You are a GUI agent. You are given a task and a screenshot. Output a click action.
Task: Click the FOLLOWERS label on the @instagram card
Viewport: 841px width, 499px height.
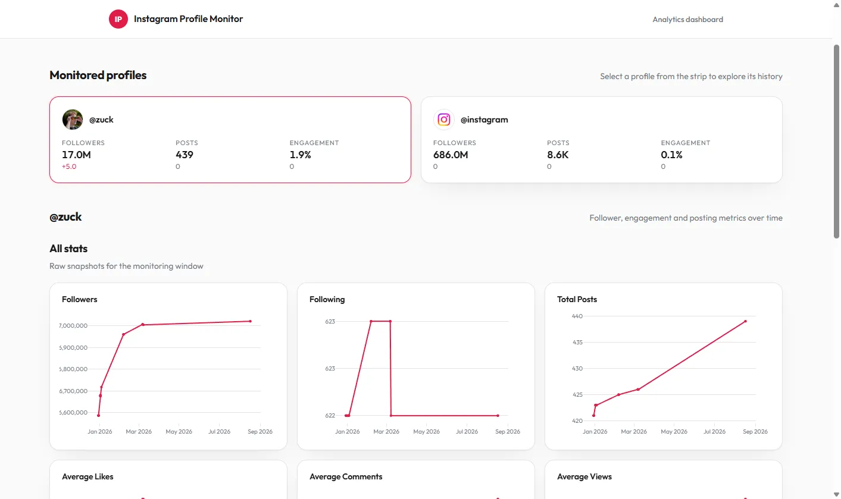coord(455,143)
